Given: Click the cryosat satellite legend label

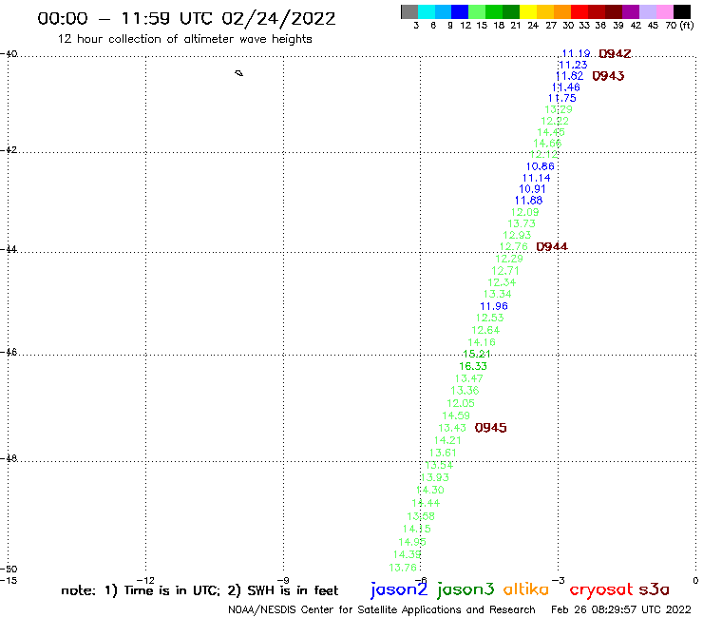Looking at the screenshot, I should (x=601, y=589).
